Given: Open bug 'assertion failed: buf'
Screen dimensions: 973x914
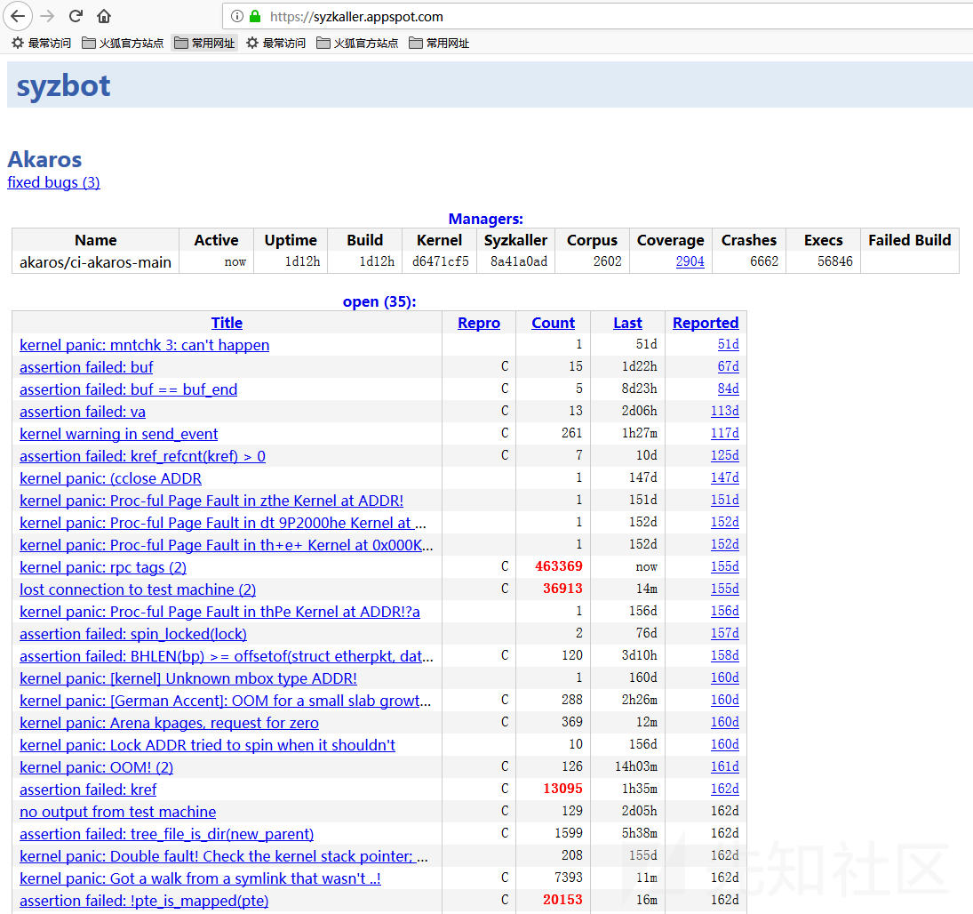Looking at the screenshot, I should [x=86, y=367].
